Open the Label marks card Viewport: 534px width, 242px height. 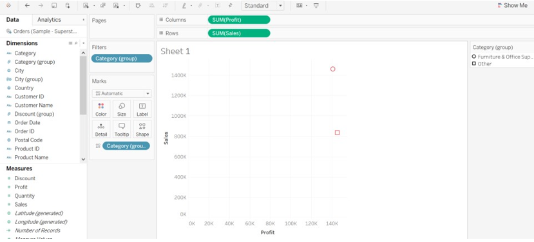(142, 109)
